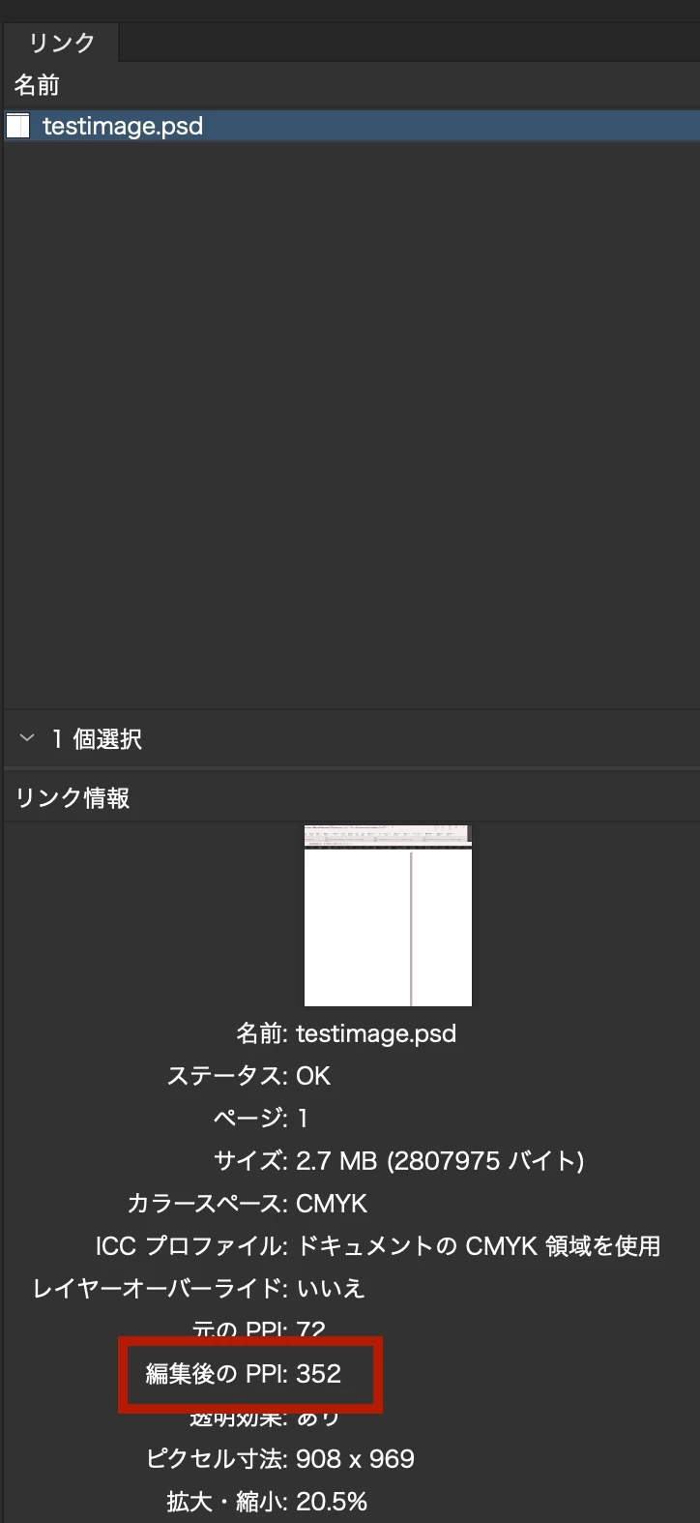Click the 1 個選択 label

pyautogui.click(x=97, y=739)
